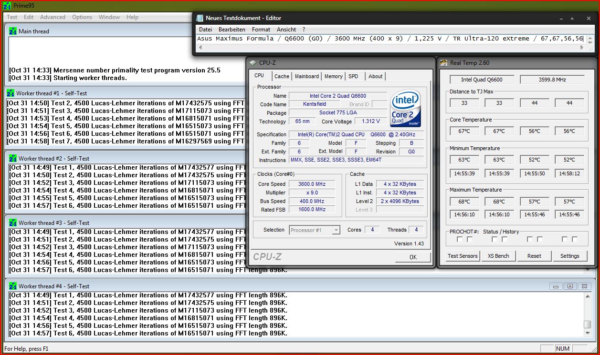Open the Bearbeiten menu in the Editor
The image size is (600, 355).
(x=232, y=30)
